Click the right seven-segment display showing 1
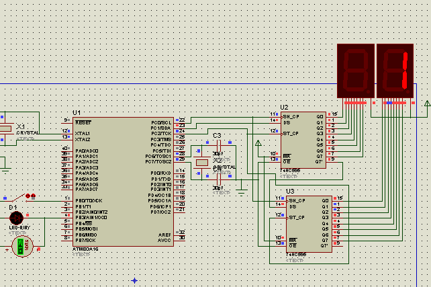431x287 pixels. (x=395, y=71)
